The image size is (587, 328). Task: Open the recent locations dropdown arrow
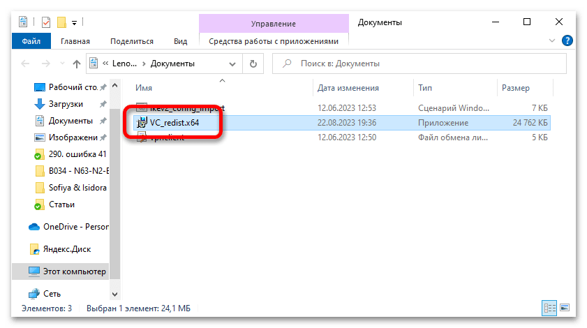62,64
